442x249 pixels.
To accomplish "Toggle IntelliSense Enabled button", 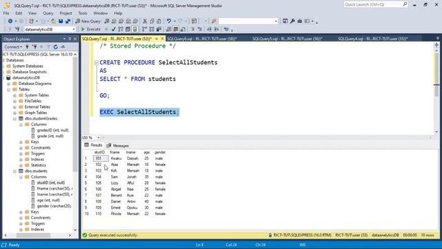I will tap(135, 29).
